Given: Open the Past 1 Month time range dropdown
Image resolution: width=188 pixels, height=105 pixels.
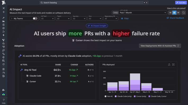Looking at the screenshot, I should (x=139, y=13).
